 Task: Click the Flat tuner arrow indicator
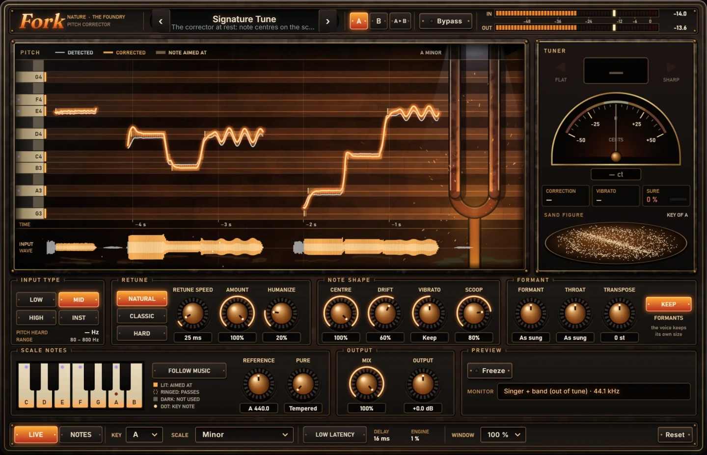pyautogui.click(x=561, y=67)
